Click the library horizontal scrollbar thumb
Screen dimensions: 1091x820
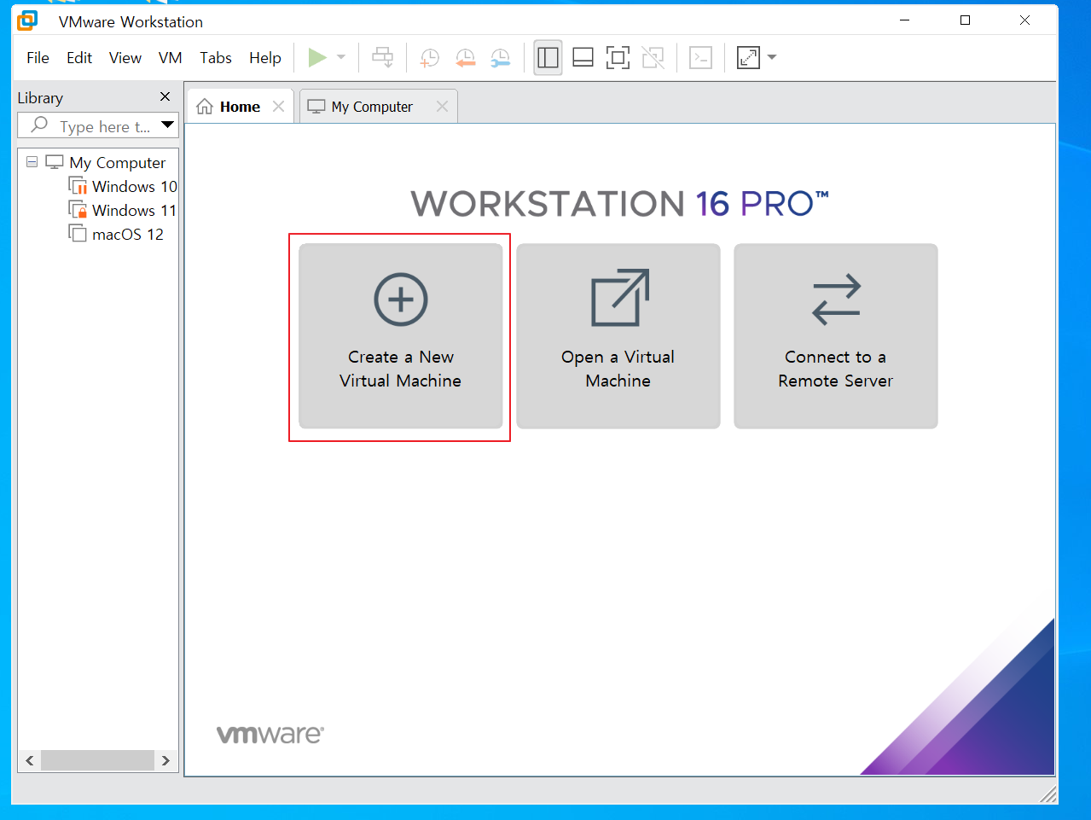pyautogui.click(x=97, y=760)
